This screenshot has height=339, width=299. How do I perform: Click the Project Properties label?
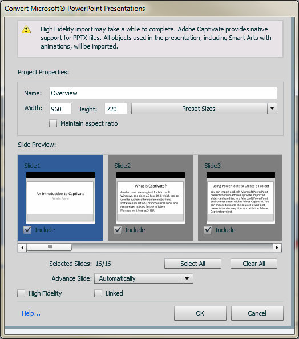[x=43, y=72]
